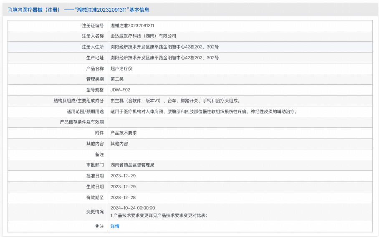Click the 生产地址 label
The width and height of the screenshot is (379, 237).
coord(95,58)
